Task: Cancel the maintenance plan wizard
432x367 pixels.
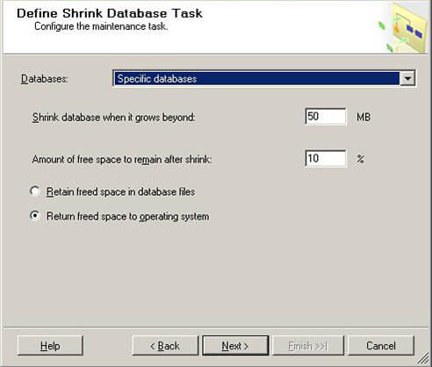Action: click(x=381, y=346)
